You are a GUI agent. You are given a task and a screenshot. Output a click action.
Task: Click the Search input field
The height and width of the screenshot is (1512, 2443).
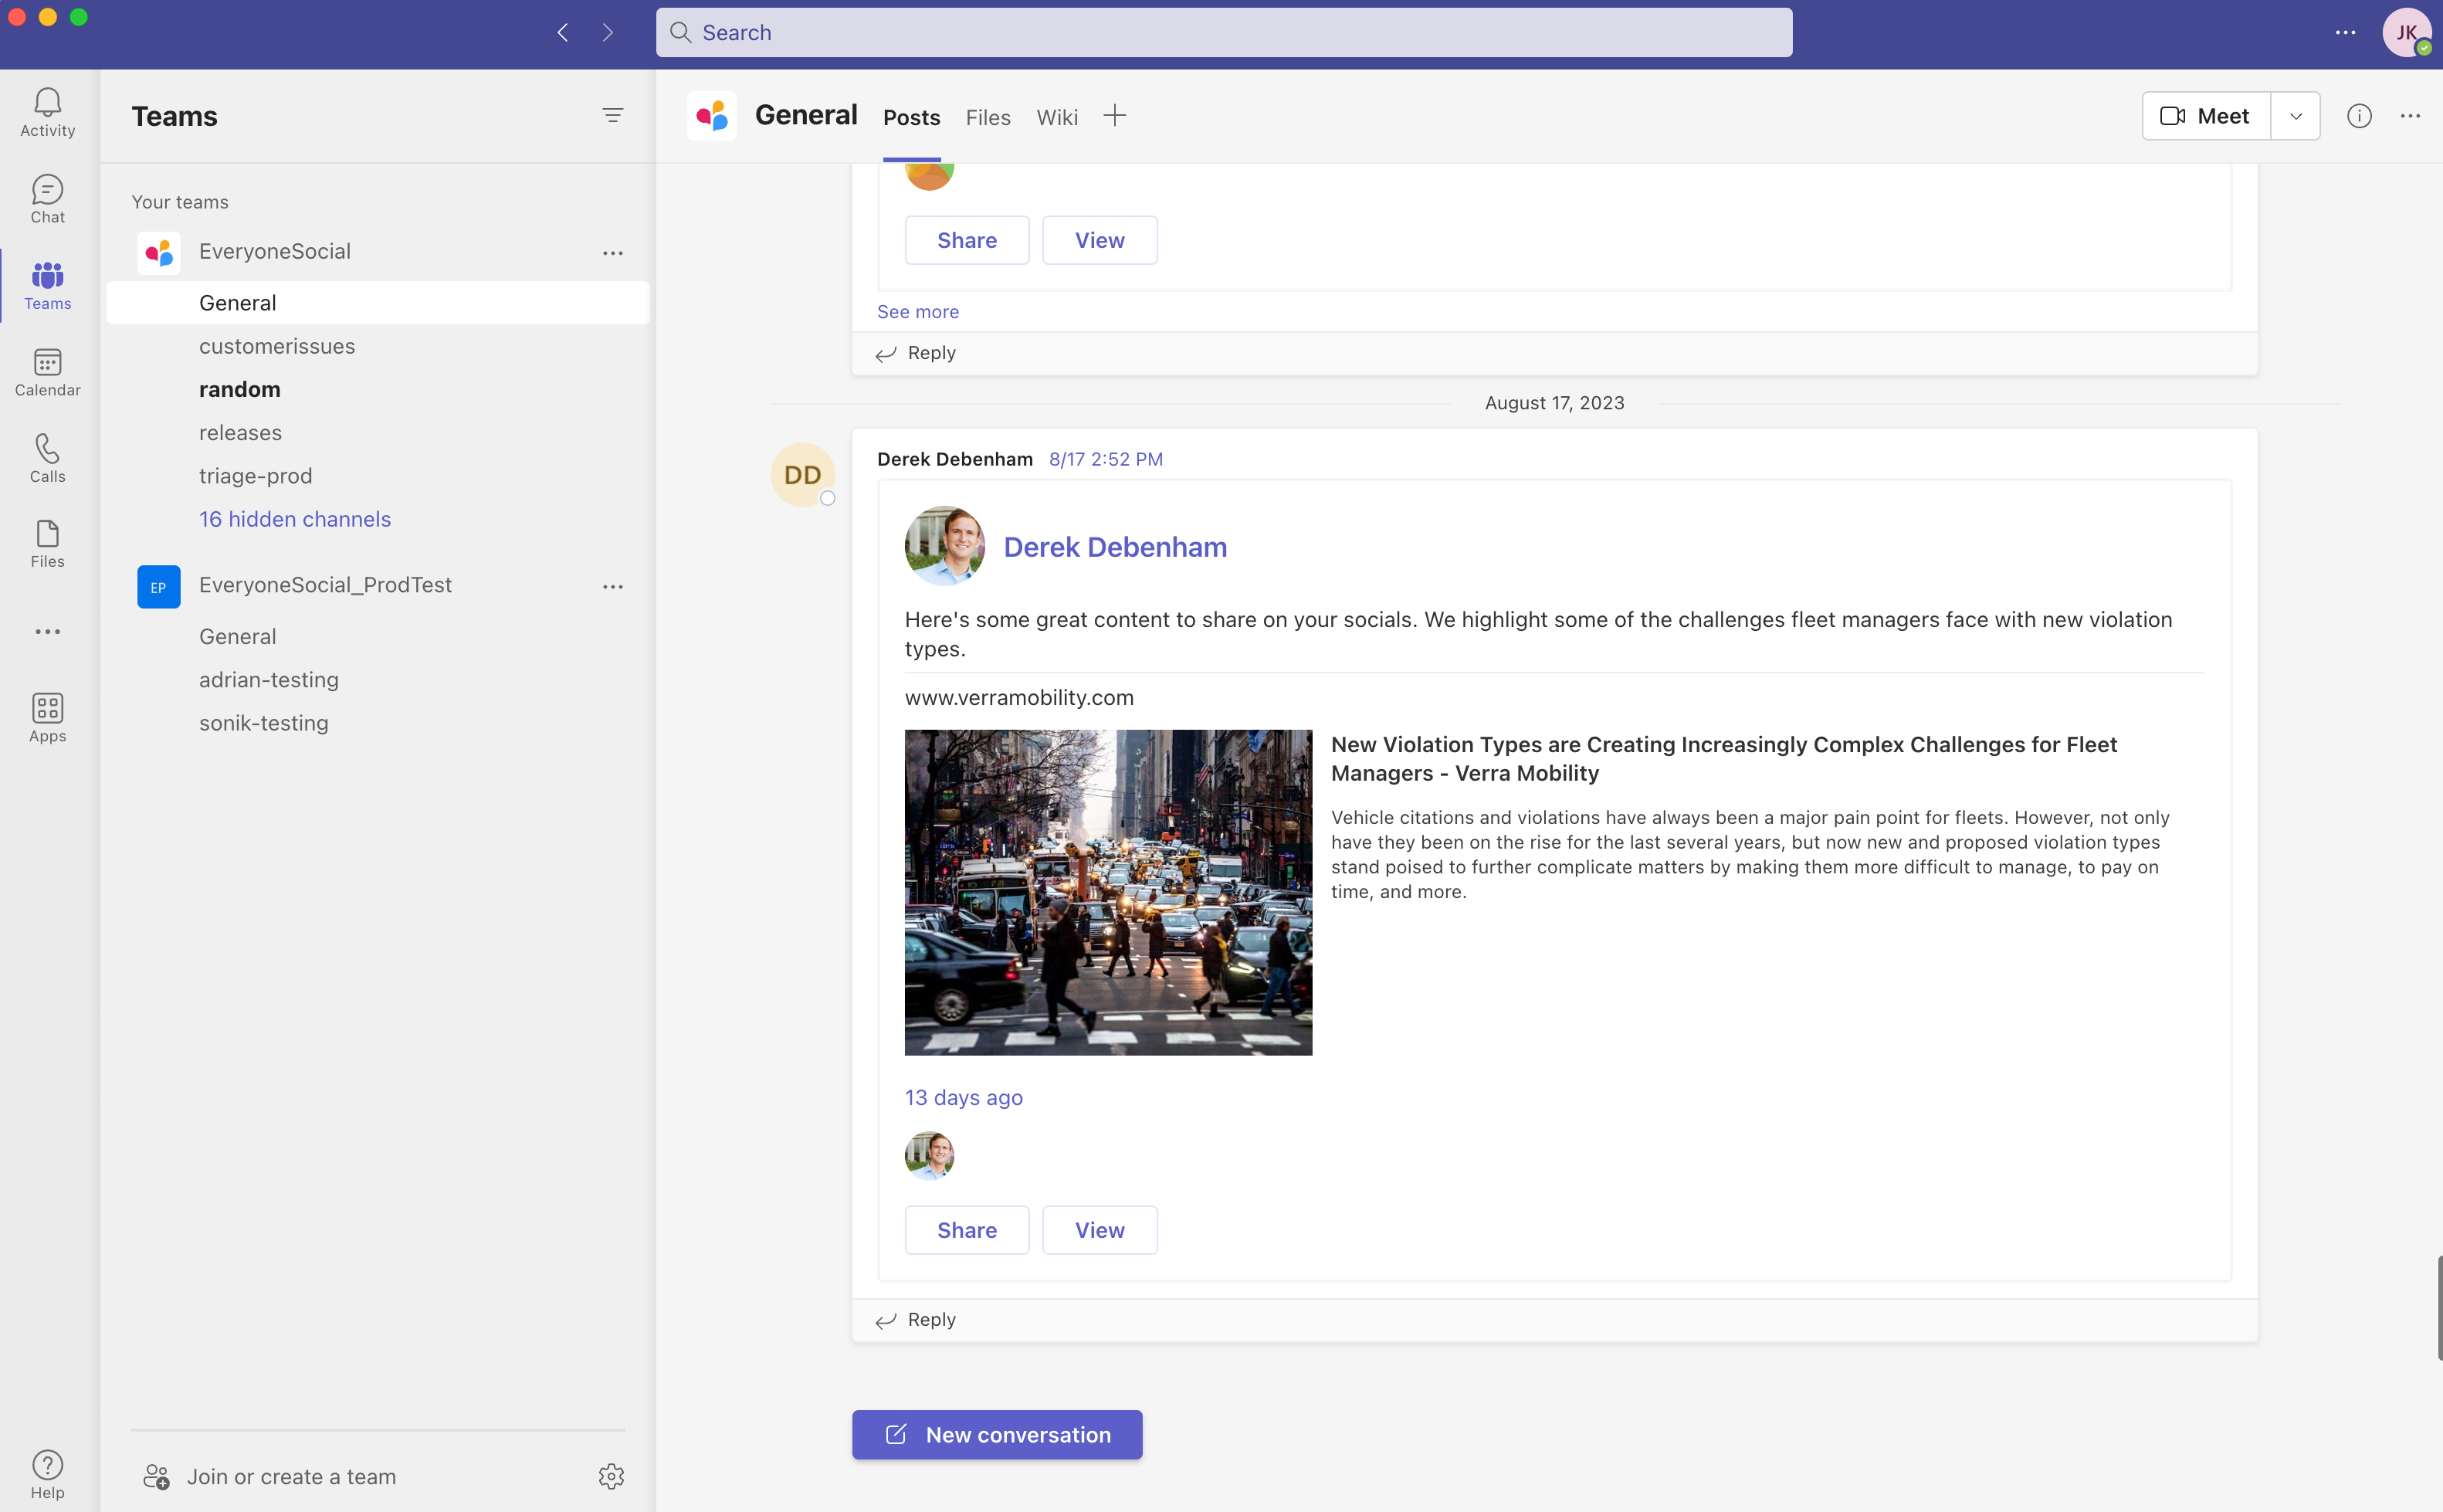[x=1224, y=33]
